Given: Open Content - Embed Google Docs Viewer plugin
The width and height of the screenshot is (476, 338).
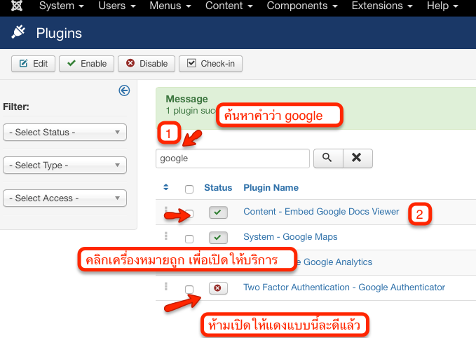Looking at the screenshot, I should (321, 211).
